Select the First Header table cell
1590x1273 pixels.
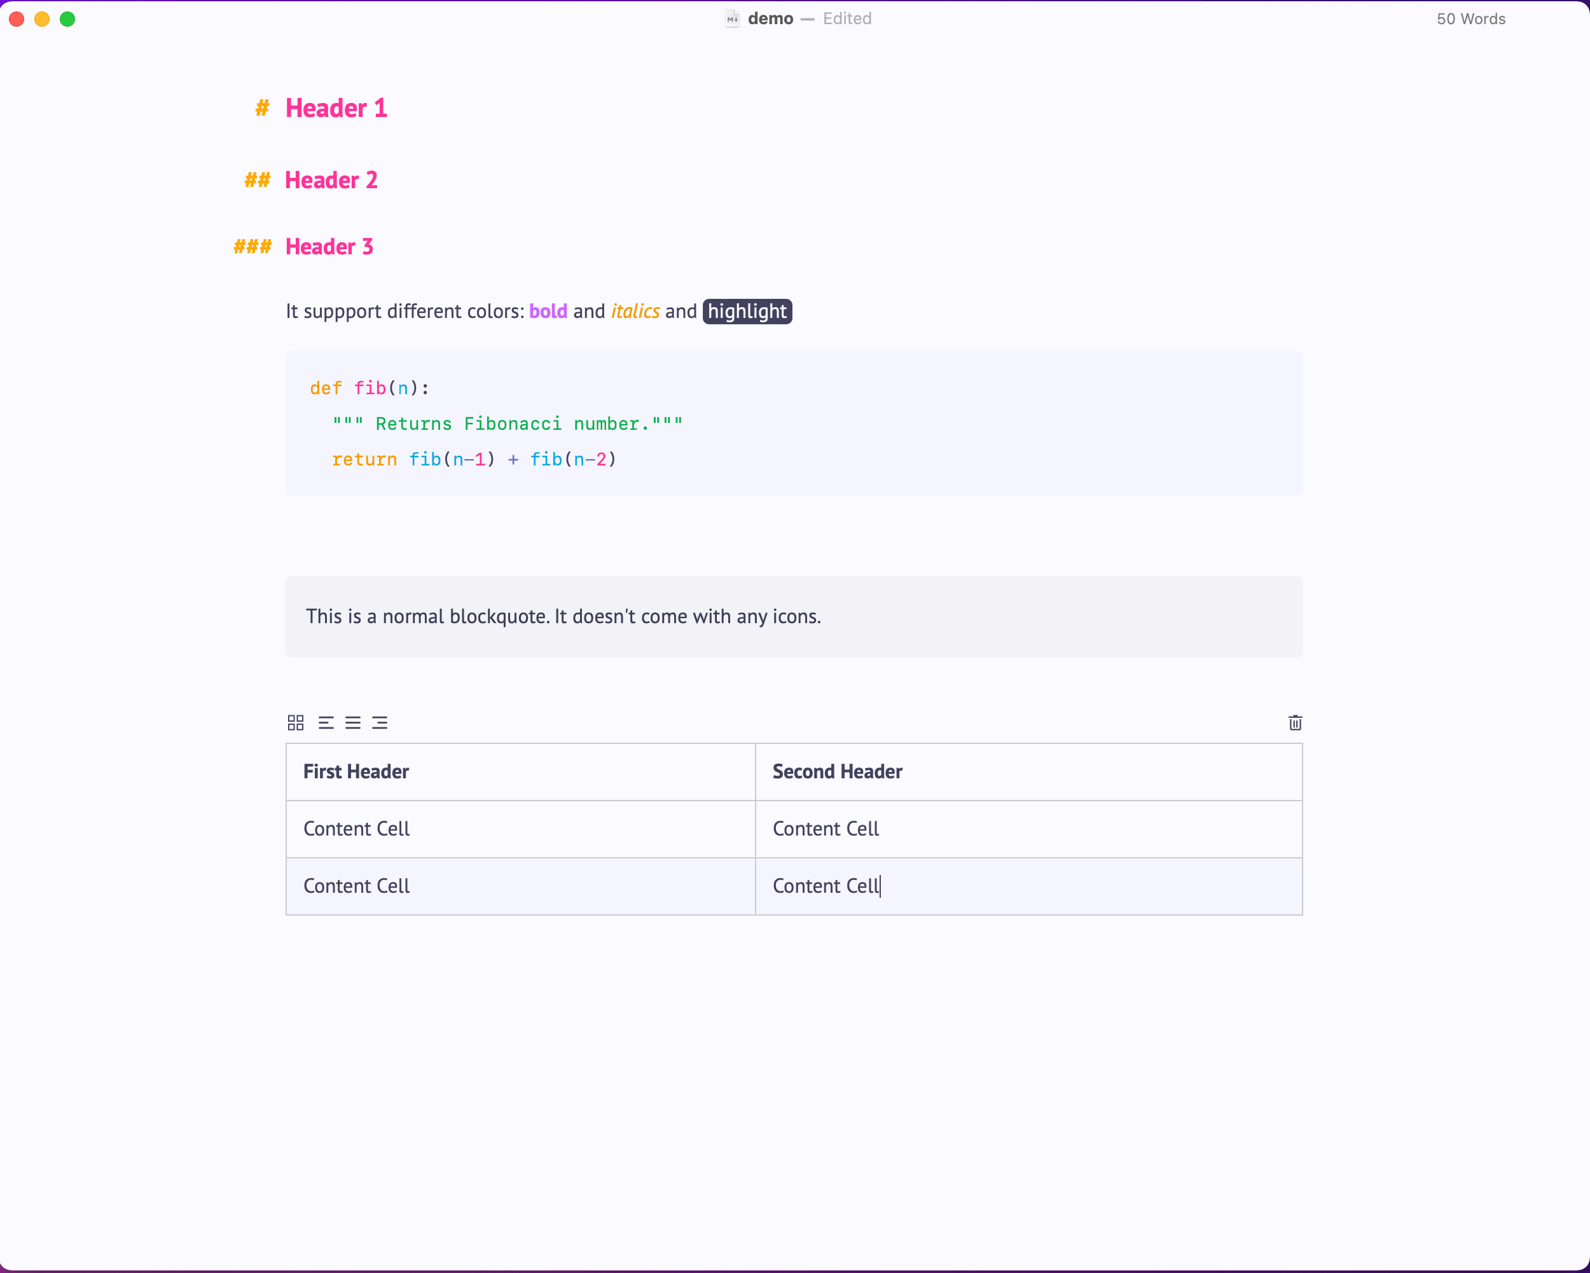pos(521,772)
